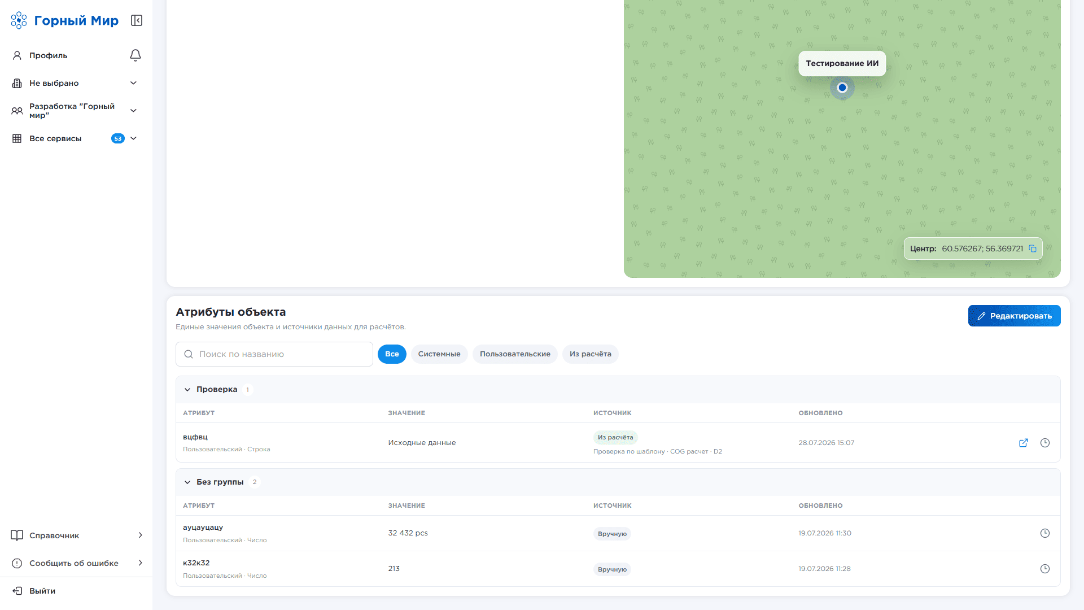Click the 53 services badge
The image size is (1084, 610).
click(x=118, y=138)
